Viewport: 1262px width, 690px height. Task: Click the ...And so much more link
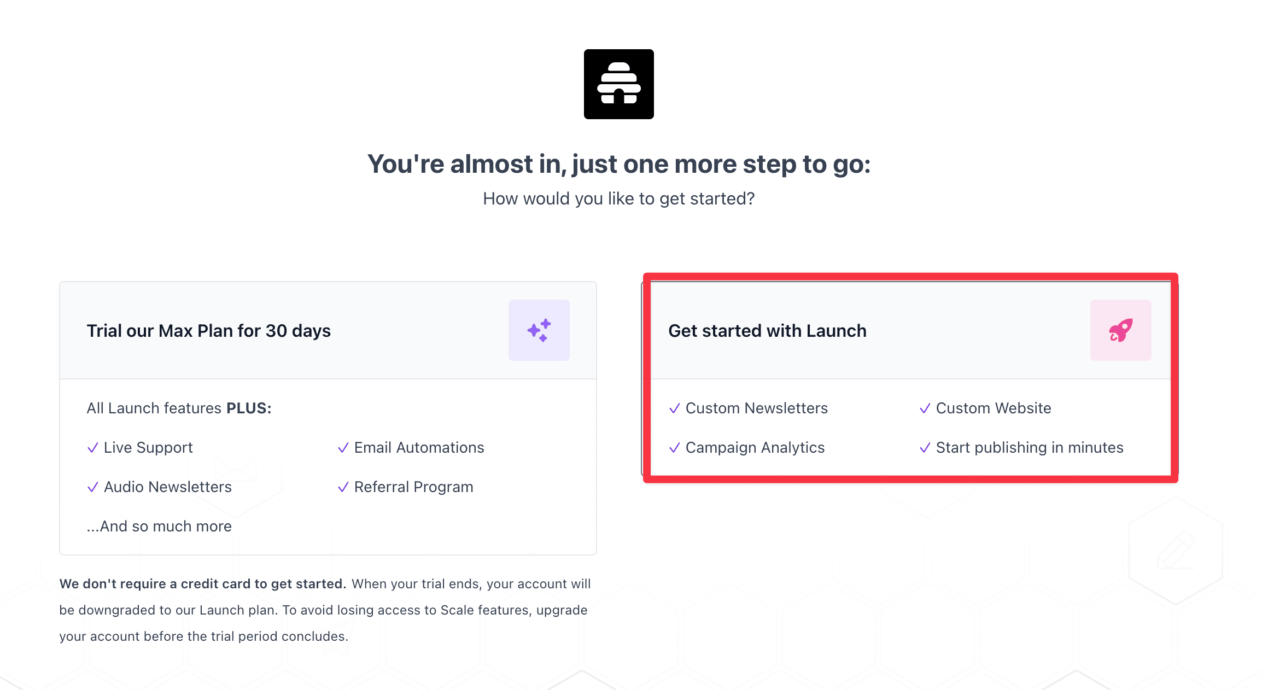[x=159, y=526]
